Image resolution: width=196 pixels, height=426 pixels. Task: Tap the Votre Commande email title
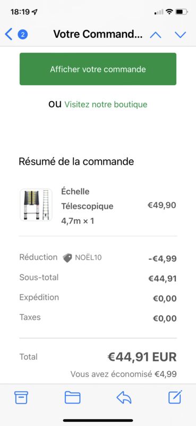pyautogui.click(x=98, y=35)
